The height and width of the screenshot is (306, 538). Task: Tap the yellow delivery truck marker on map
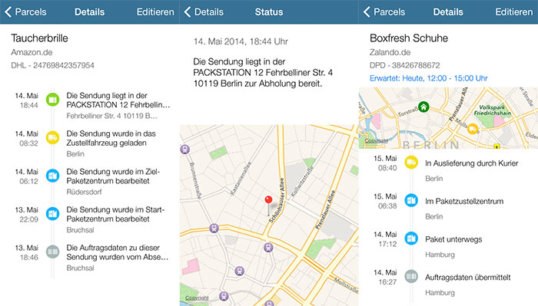473,129
